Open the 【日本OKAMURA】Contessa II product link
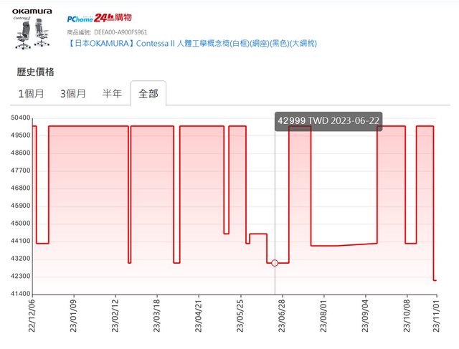Screen dimensions: 459x349 tap(191, 43)
